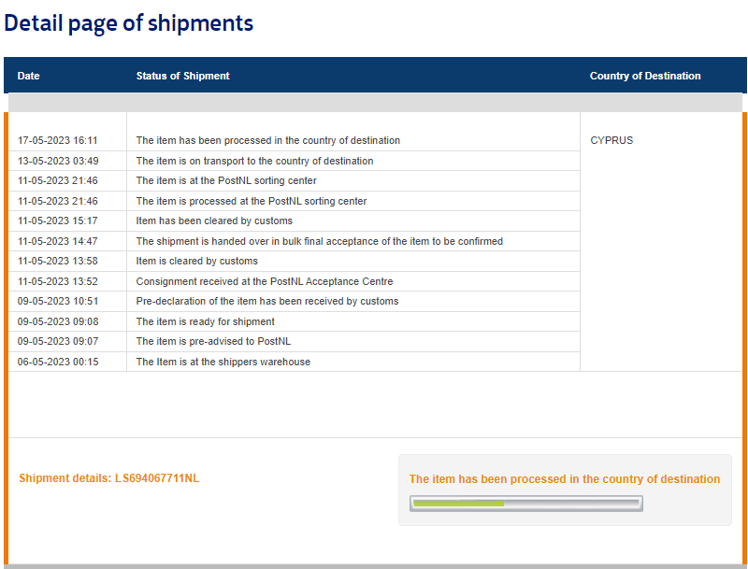Select 'The Item is at the shippers warehouse'
The width and height of the screenshot is (748, 569).
[223, 362]
